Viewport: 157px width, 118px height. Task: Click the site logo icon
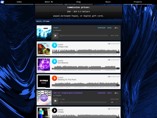[x=2, y=2]
